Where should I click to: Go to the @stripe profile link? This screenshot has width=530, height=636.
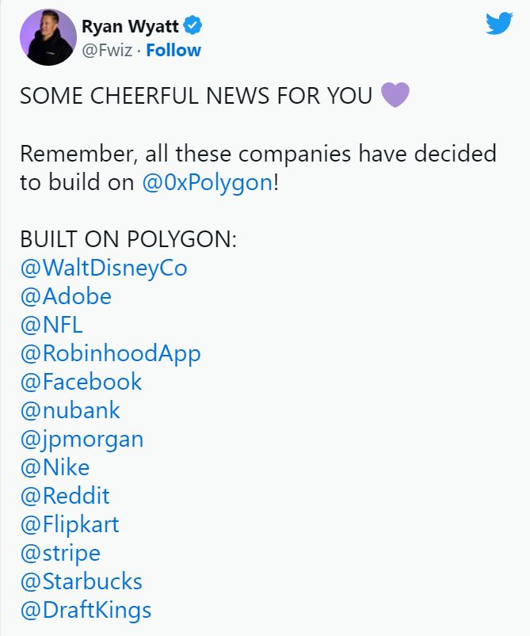click(x=60, y=553)
